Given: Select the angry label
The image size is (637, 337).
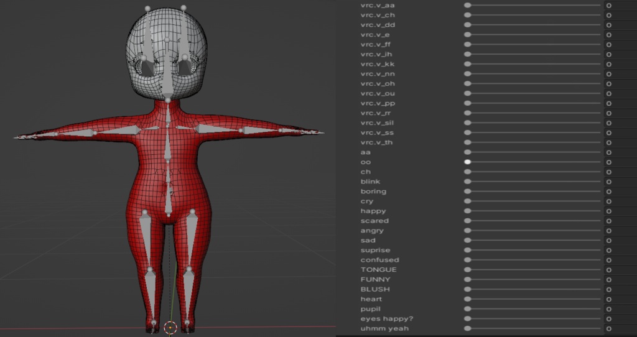Looking at the screenshot, I should coord(372,231).
